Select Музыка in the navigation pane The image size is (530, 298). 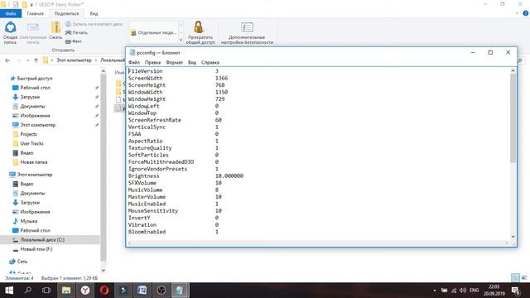[28, 221]
